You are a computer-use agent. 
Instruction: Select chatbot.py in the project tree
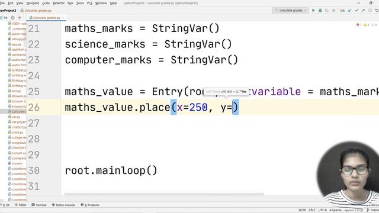[17, 127]
